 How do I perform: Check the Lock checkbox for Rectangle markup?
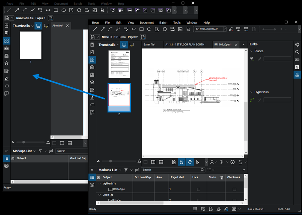(198, 189)
